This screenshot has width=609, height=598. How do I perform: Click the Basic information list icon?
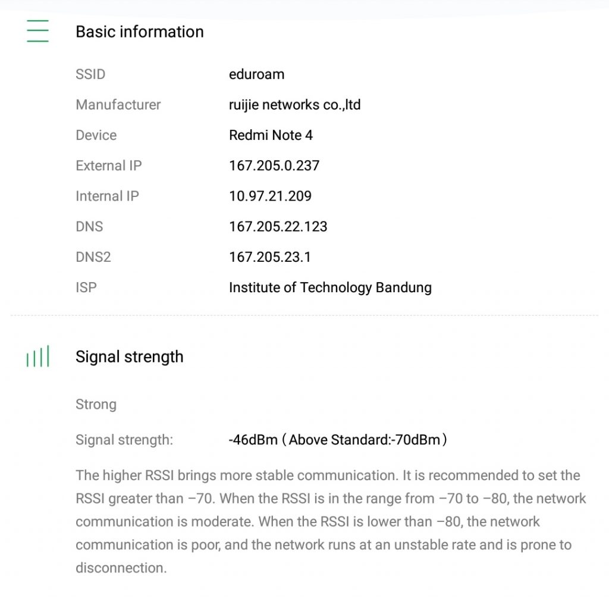[37, 31]
